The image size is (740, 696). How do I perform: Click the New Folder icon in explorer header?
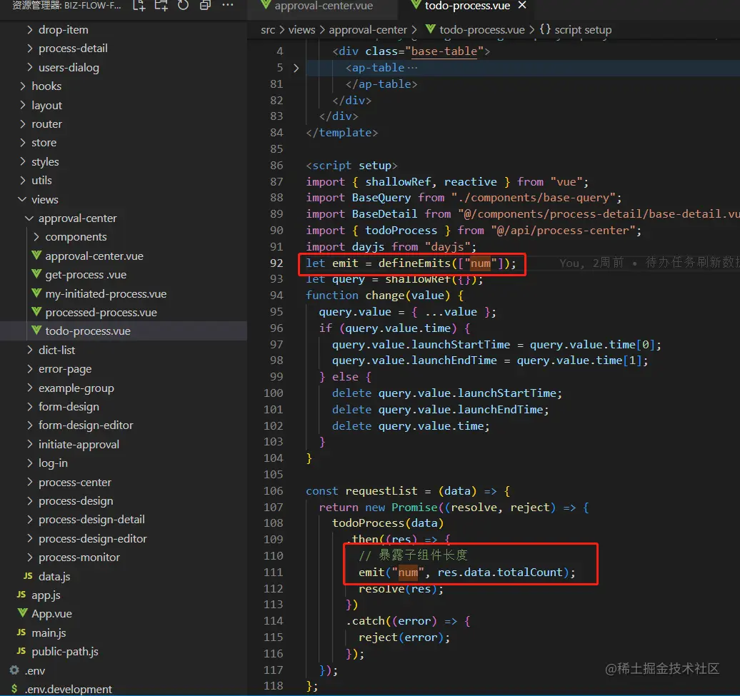point(161,6)
